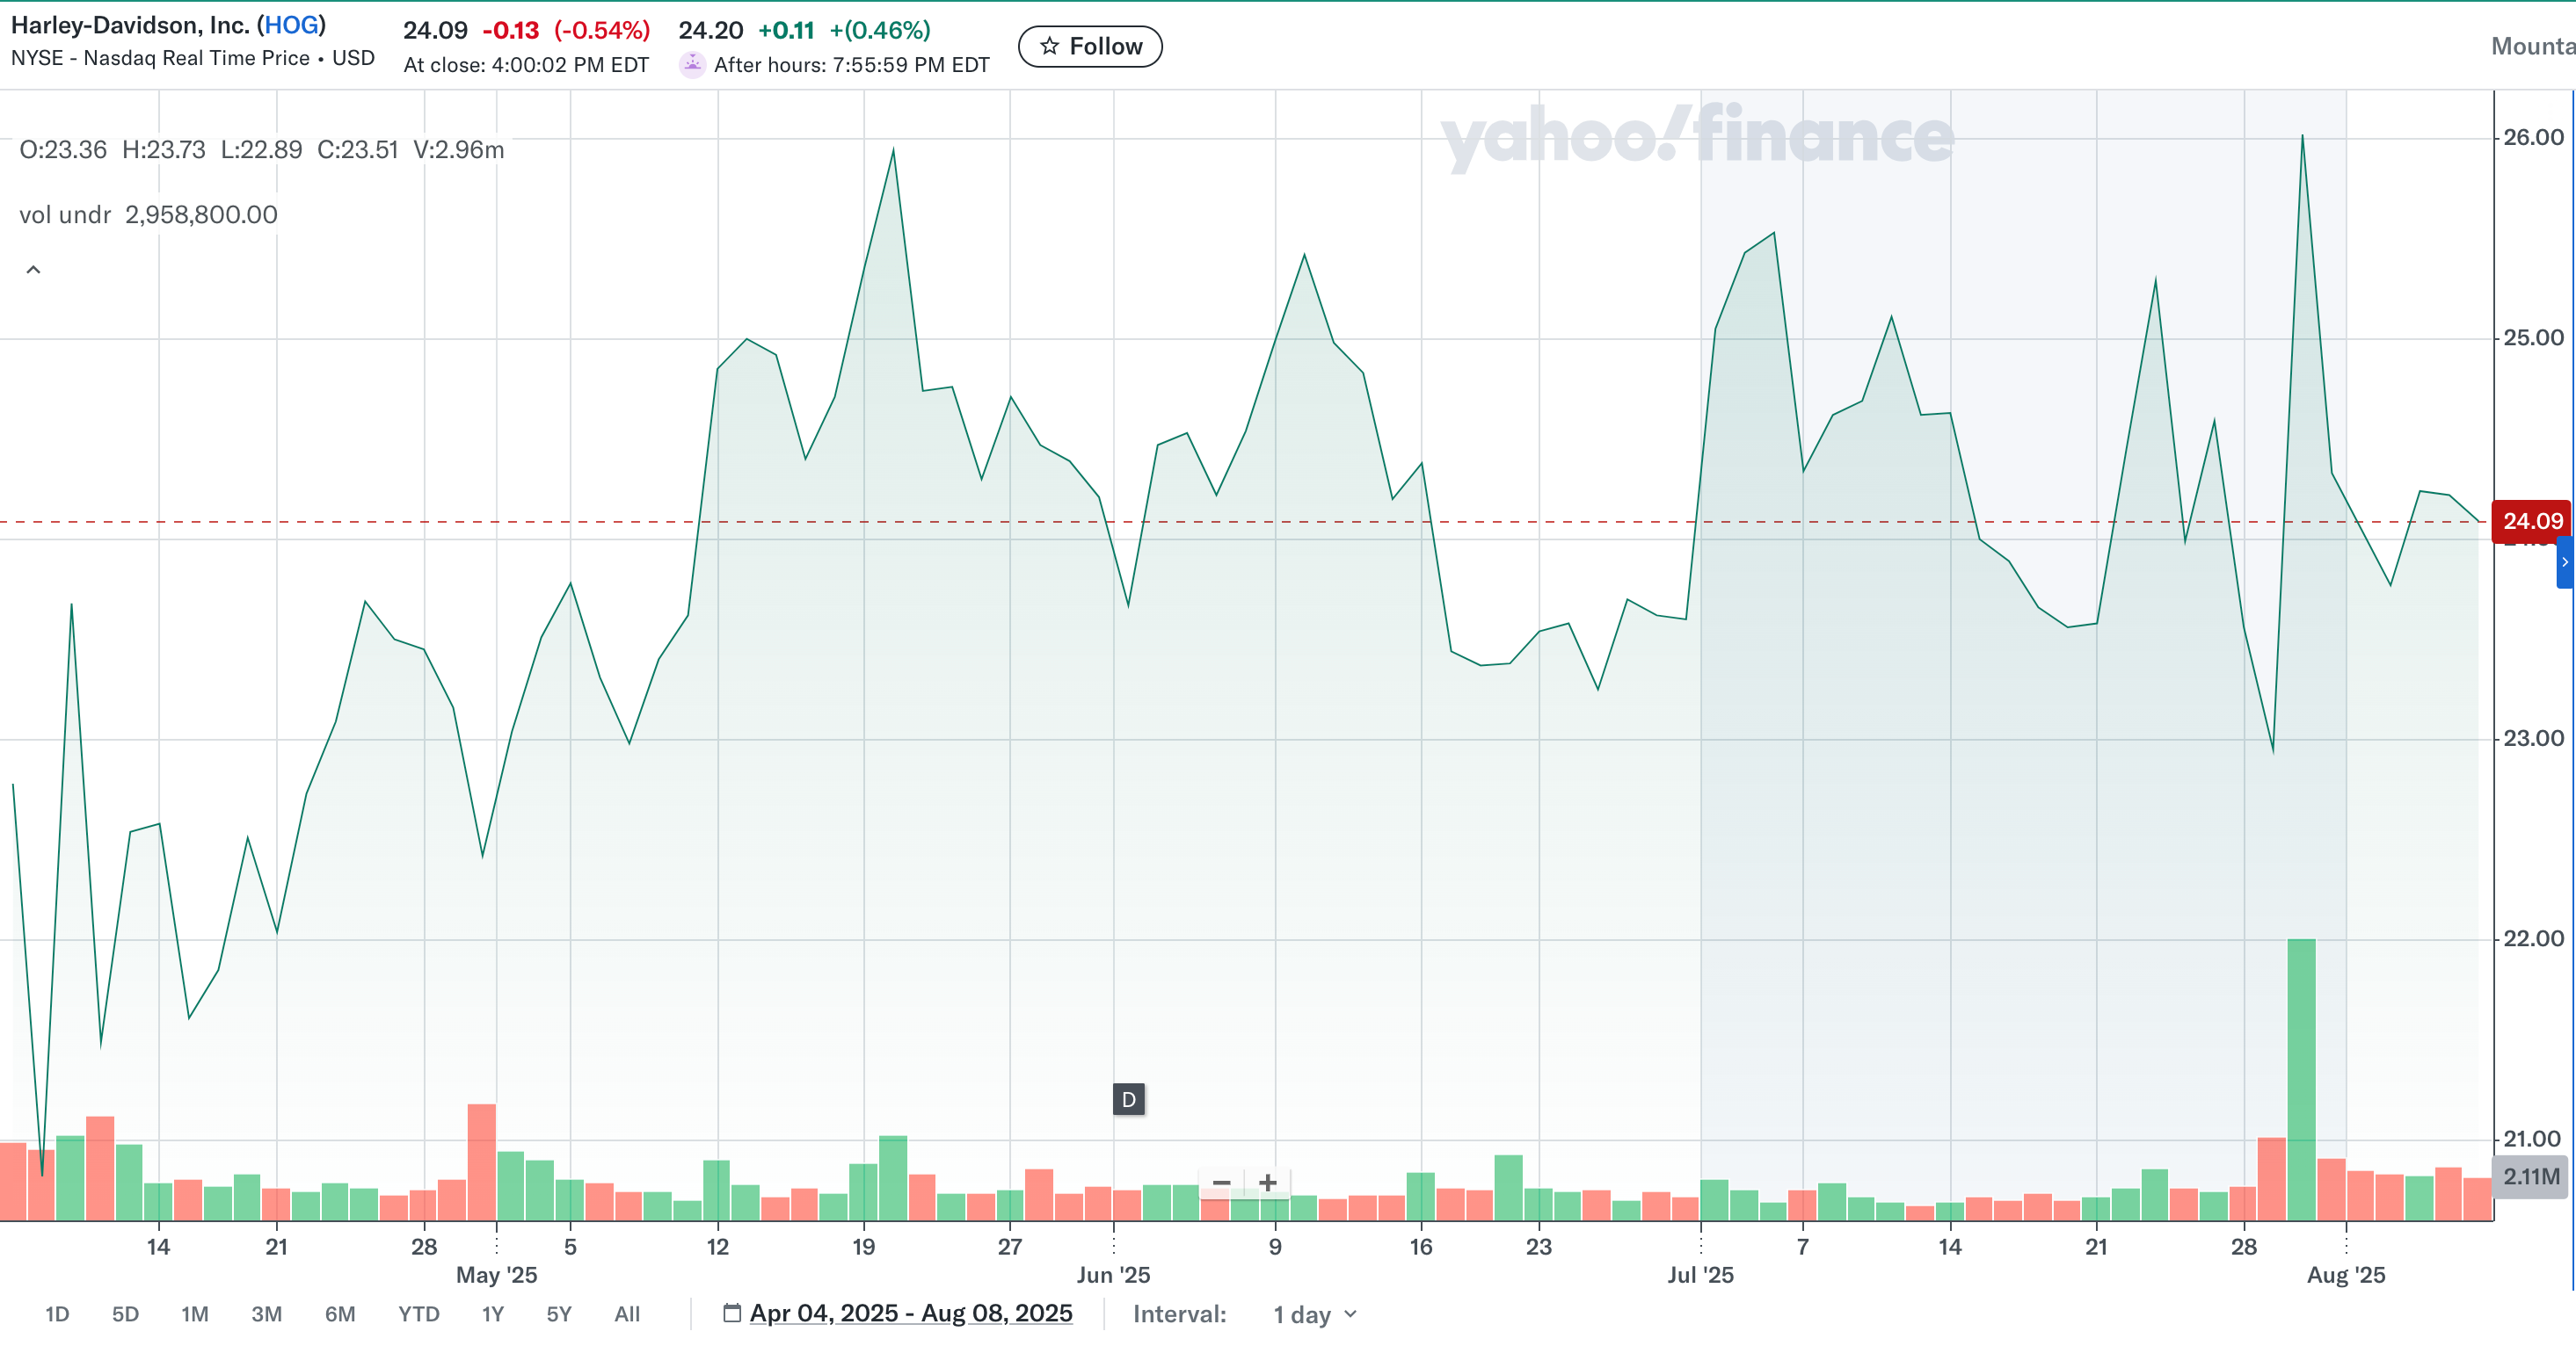Click the Follow star button
The image size is (2576, 1346).
coord(1089,47)
